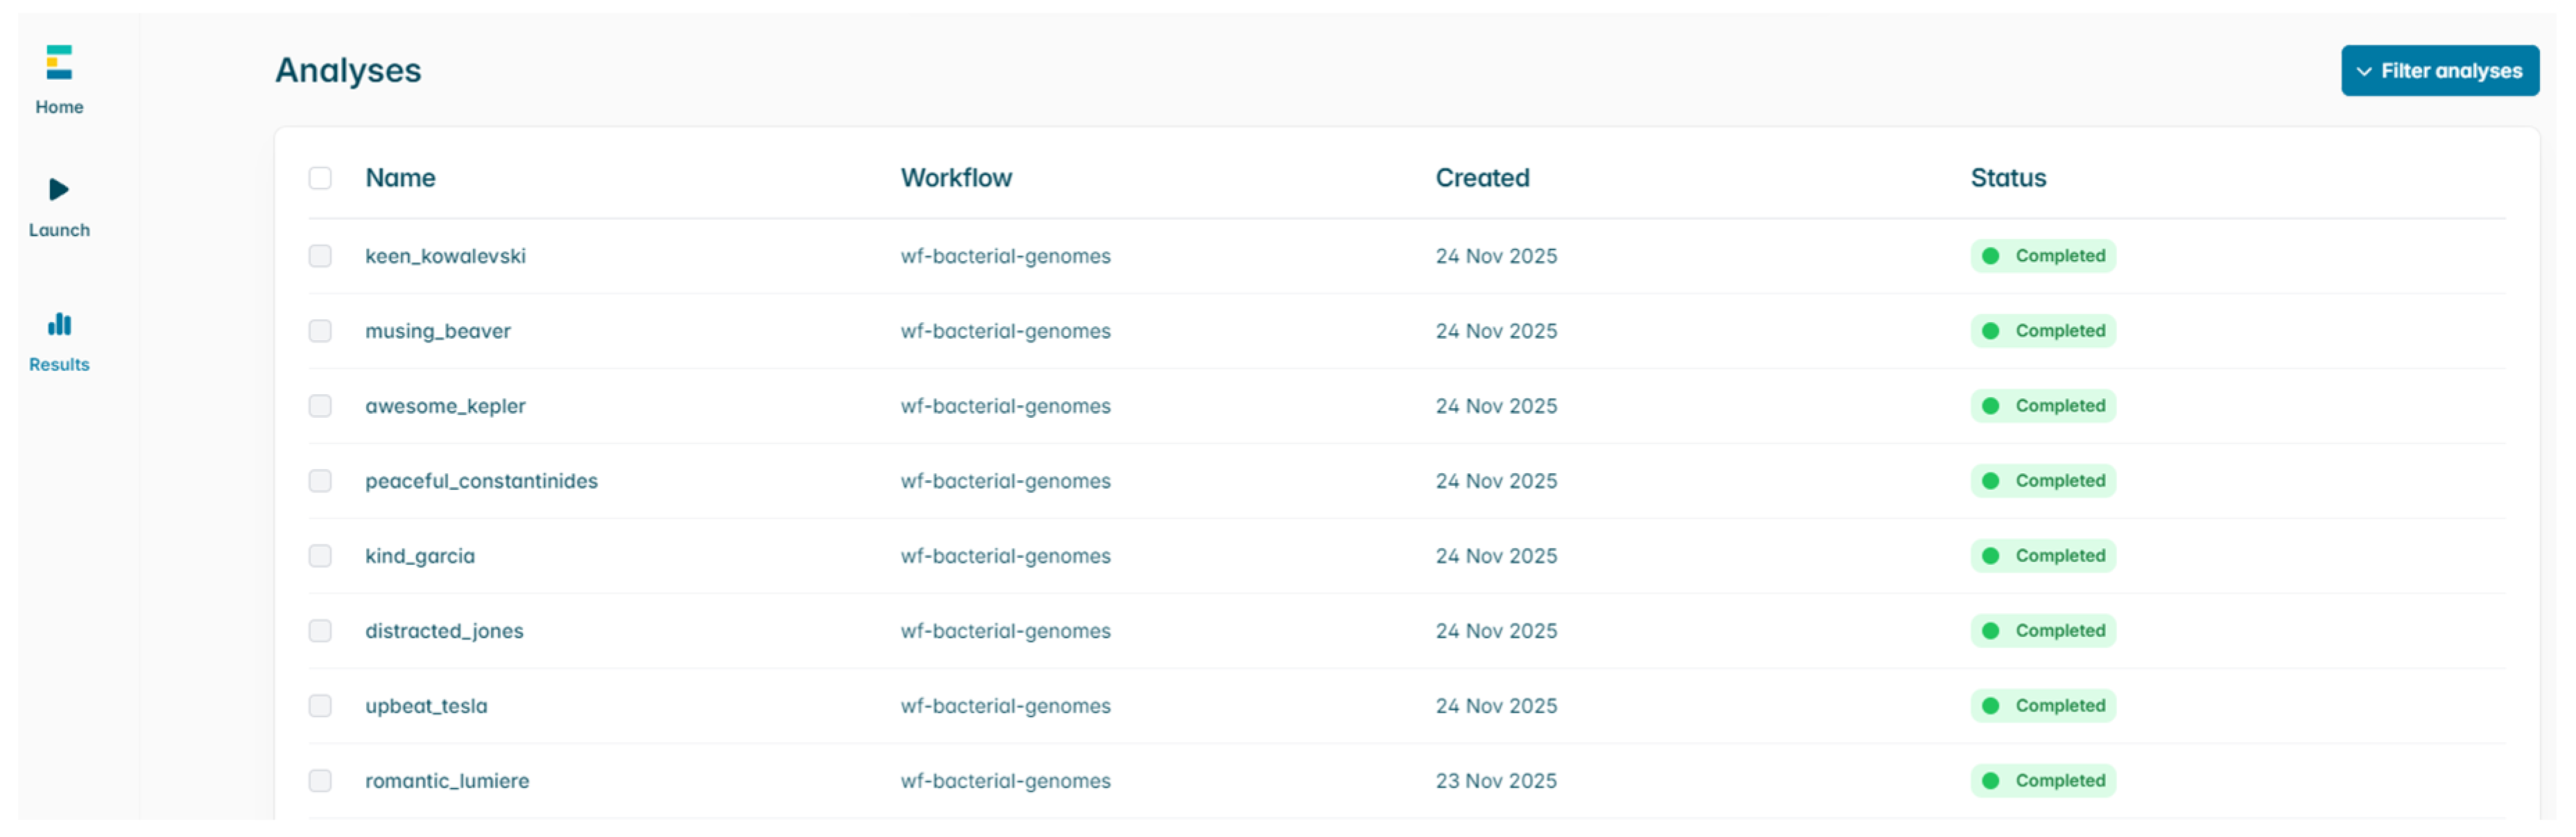Check the checkbox for awesome_kepler
Image resolution: width=2576 pixels, height=837 pixels.
(321, 405)
